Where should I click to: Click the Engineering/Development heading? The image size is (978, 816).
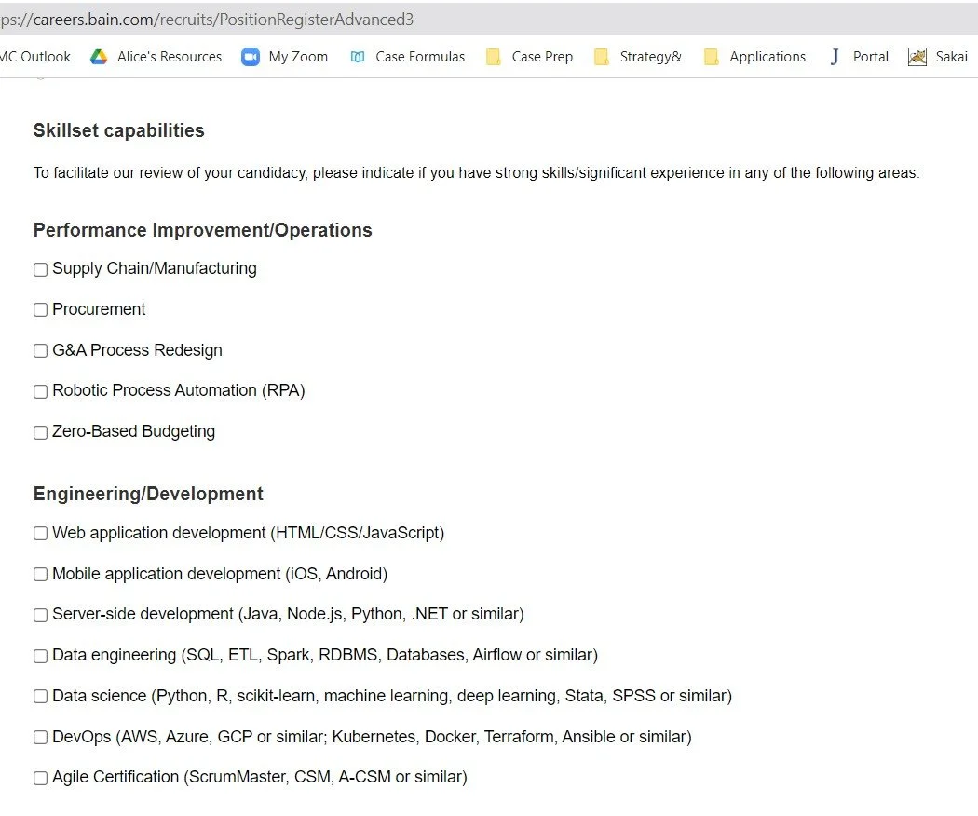[x=148, y=494]
